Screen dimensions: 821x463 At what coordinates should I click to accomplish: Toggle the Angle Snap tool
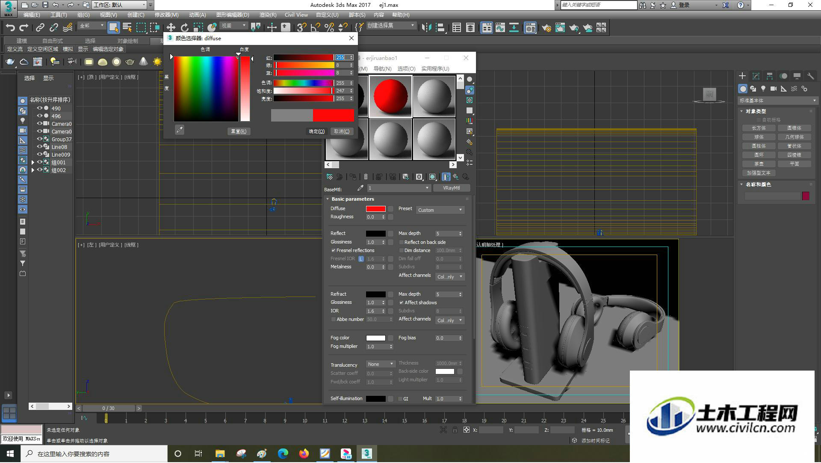tap(316, 28)
